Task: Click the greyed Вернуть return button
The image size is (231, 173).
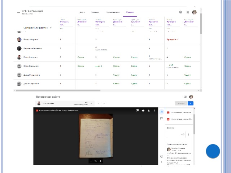Action: (181, 103)
